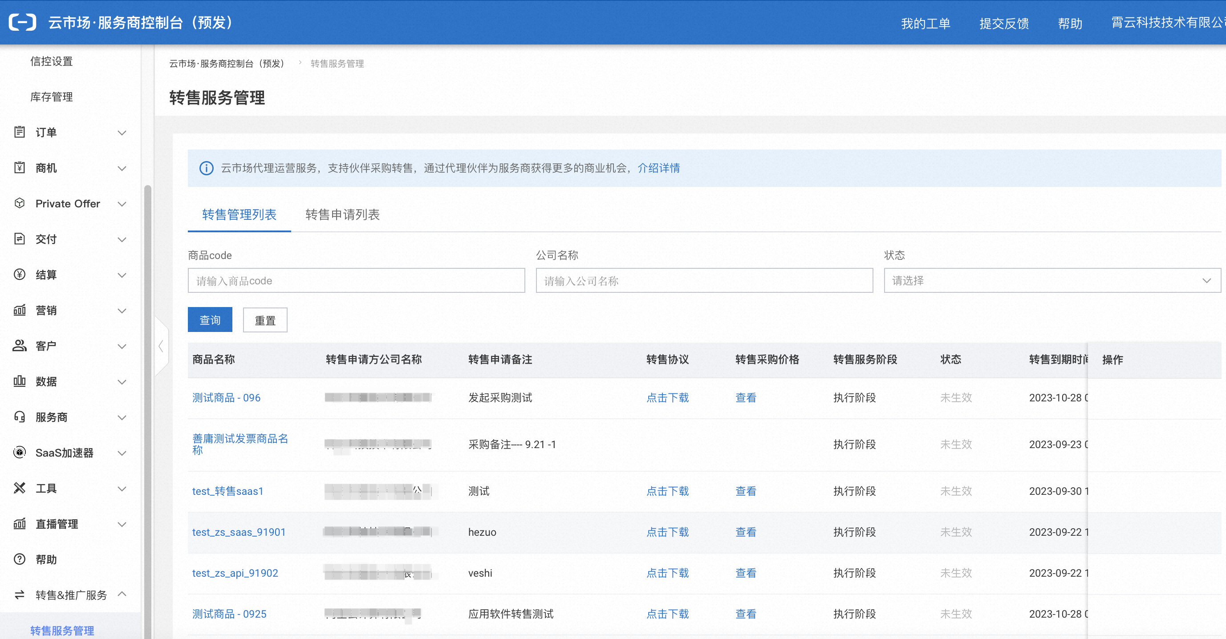Click the 重置 button
This screenshot has height=639, width=1226.
265,320
